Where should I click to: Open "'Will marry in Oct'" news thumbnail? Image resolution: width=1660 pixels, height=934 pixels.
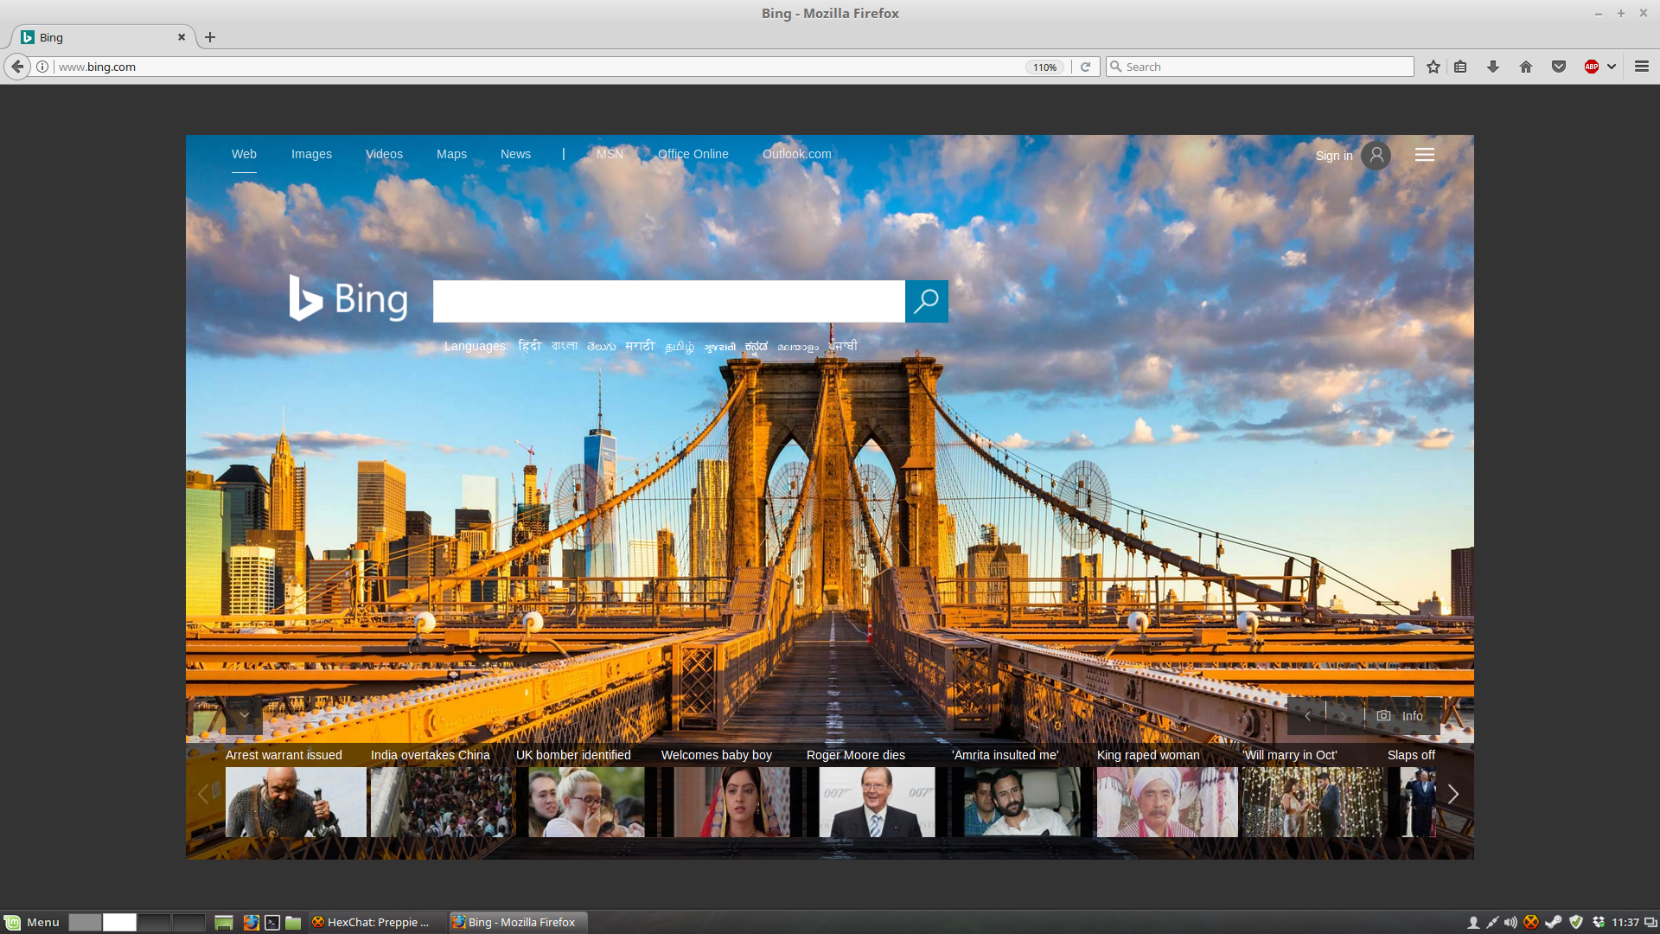click(x=1312, y=802)
